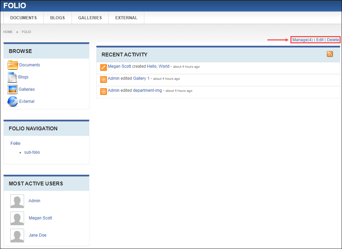Open the DOCUMENTS tab in the top navigation
342x249 pixels.
(x=24, y=18)
